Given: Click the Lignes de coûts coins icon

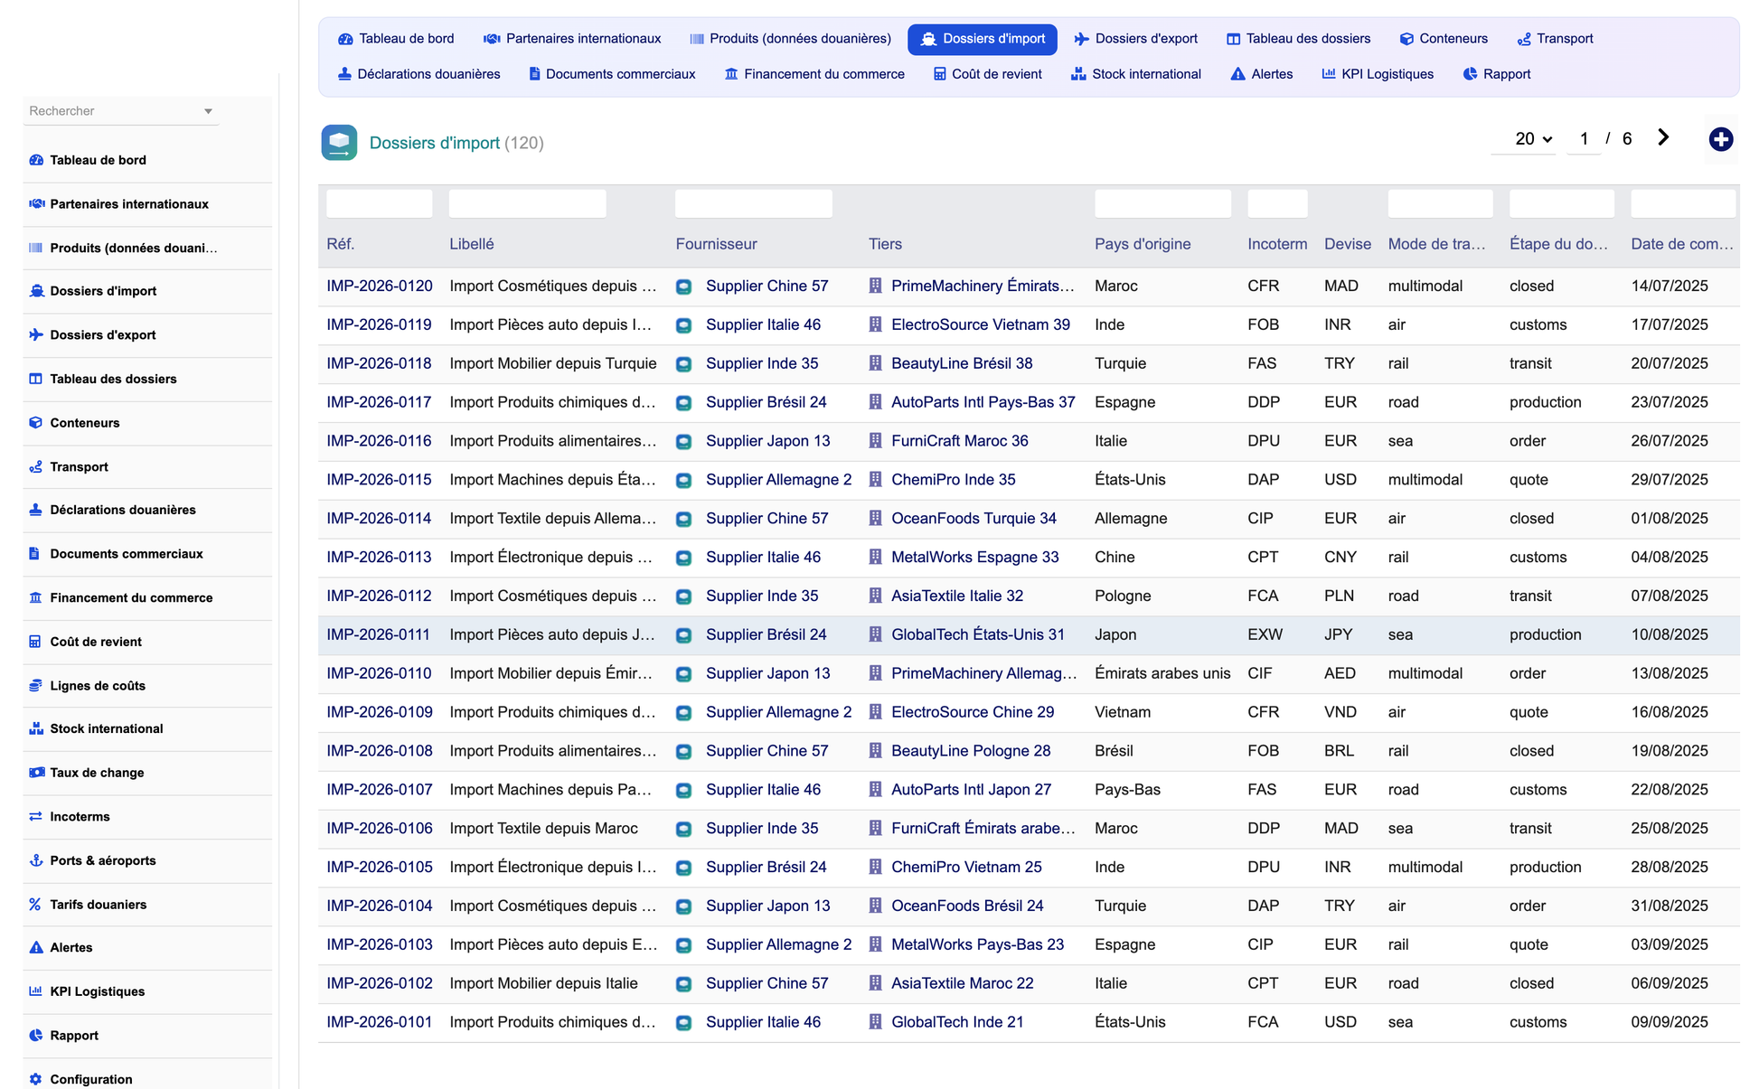Looking at the screenshot, I should pyautogui.click(x=36, y=686).
